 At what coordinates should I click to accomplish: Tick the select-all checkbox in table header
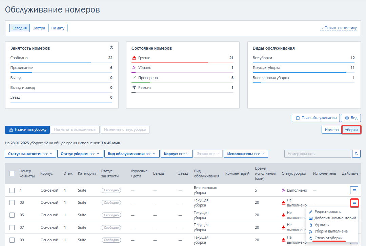point(12,173)
